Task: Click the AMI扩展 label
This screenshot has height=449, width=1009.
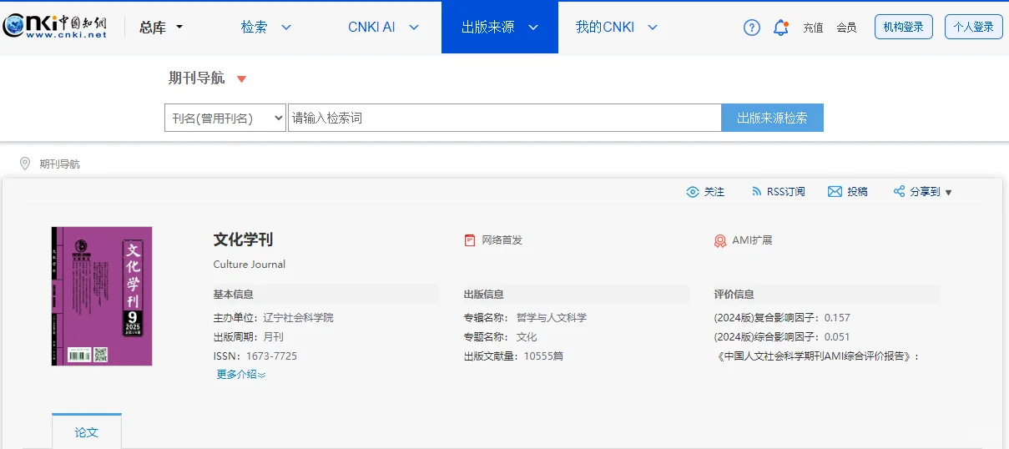Action: tap(752, 240)
